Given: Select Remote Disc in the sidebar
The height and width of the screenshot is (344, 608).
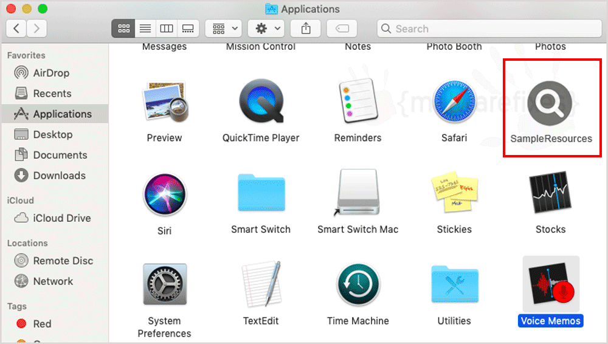Looking at the screenshot, I should (55, 261).
